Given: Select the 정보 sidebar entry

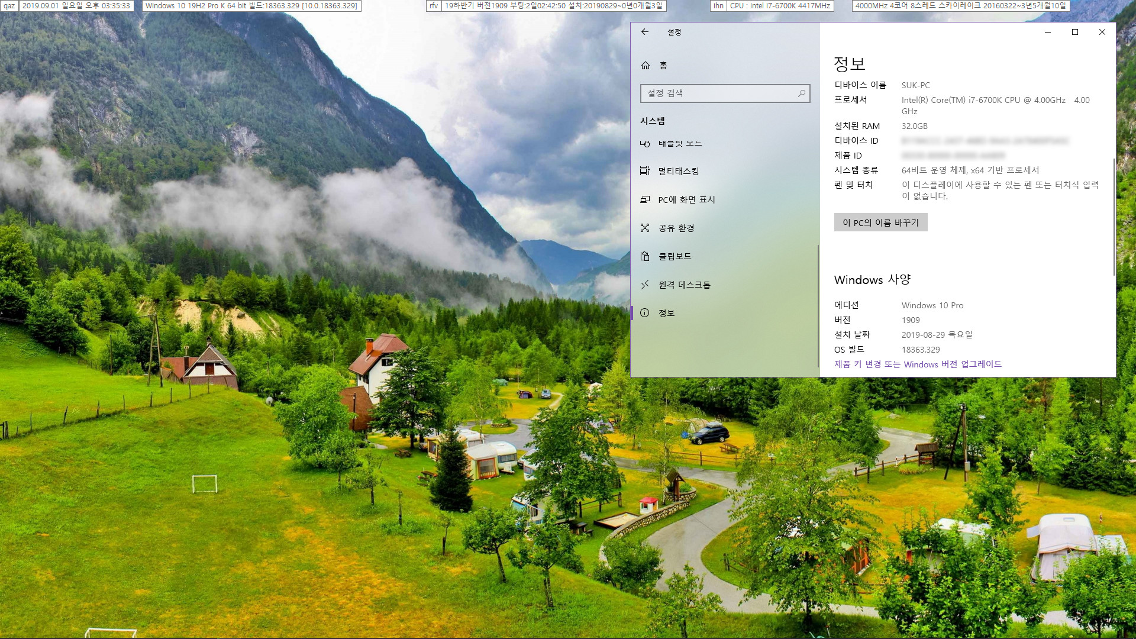Looking at the screenshot, I should tap(724, 313).
